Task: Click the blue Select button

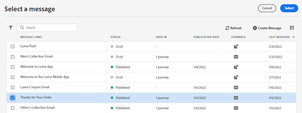Action: click(x=289, y=8)
